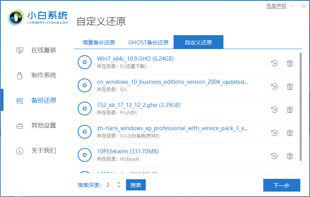Viewport: 310px width, 197px height.
Task: Open 在线重装 from the sidebar
Action: pos(43,50)
